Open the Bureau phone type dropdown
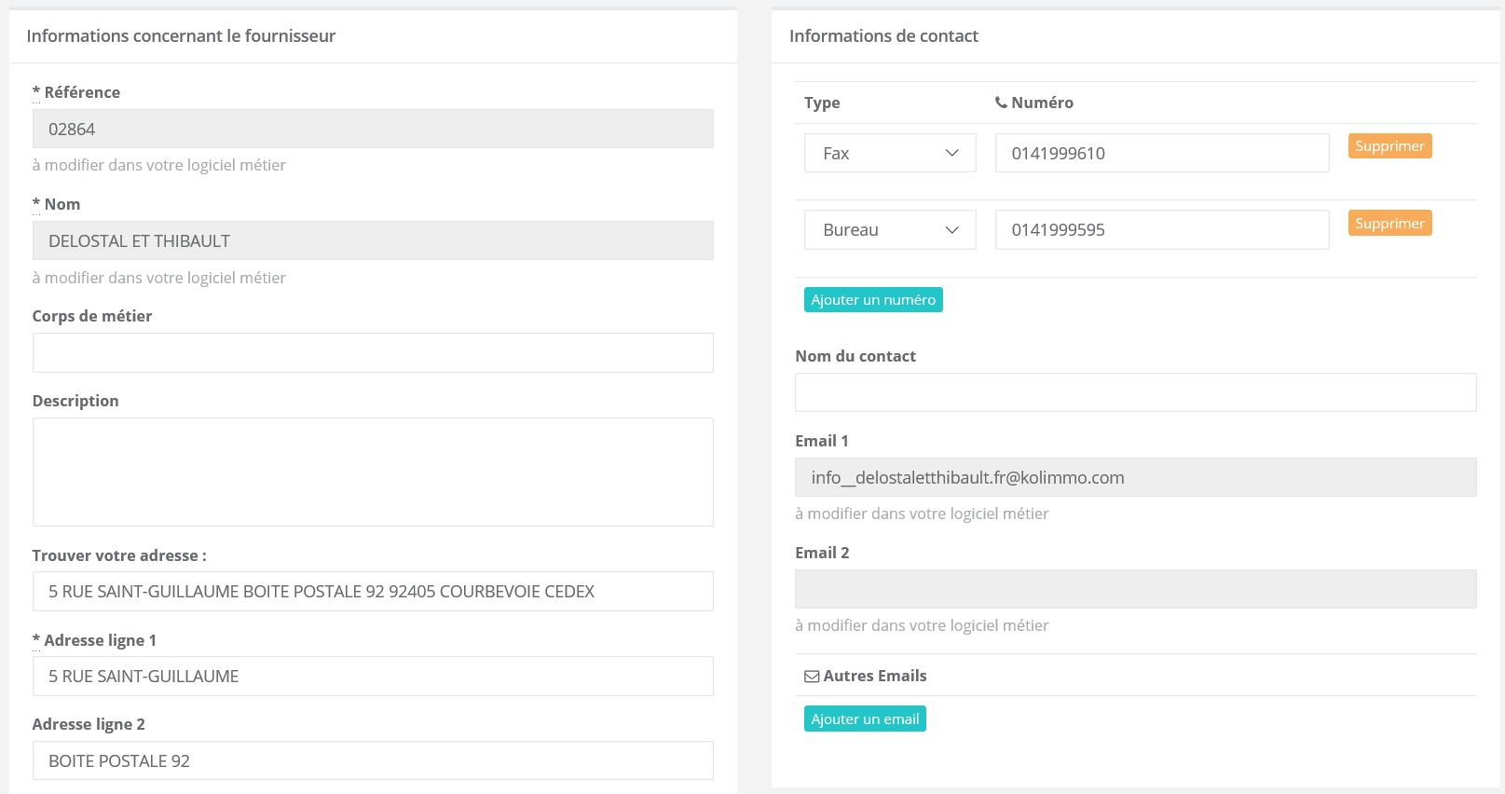The width and height of the screenshot is (1505, 794). click(x=890, y=229)
